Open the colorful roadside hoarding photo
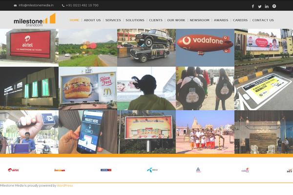This screenshot has height=195, width=293. coord(146,132)
